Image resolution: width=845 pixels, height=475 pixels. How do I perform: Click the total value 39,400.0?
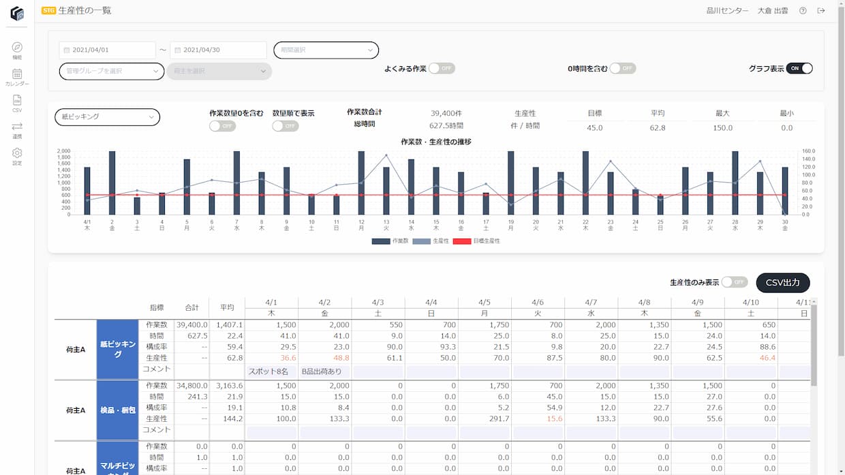pyautogui.click(x=191, y=325)
